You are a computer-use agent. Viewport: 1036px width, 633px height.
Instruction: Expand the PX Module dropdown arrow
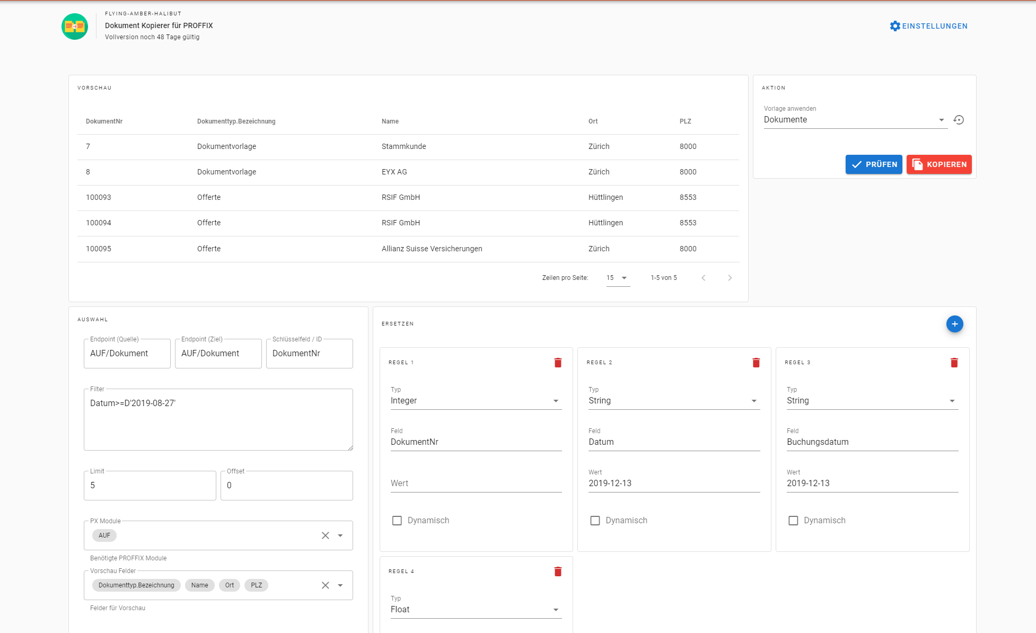pos(340,535)
